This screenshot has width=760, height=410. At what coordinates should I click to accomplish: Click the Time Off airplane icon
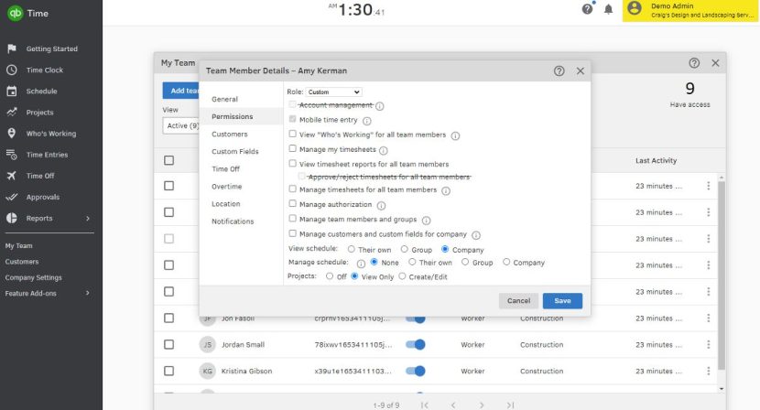click(x=12, y=176)
